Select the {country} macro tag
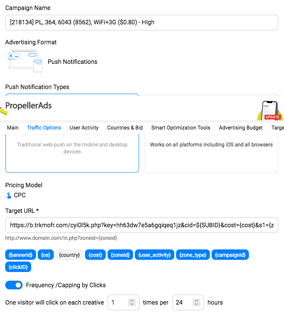284x315 pixels. pos(69,255)
